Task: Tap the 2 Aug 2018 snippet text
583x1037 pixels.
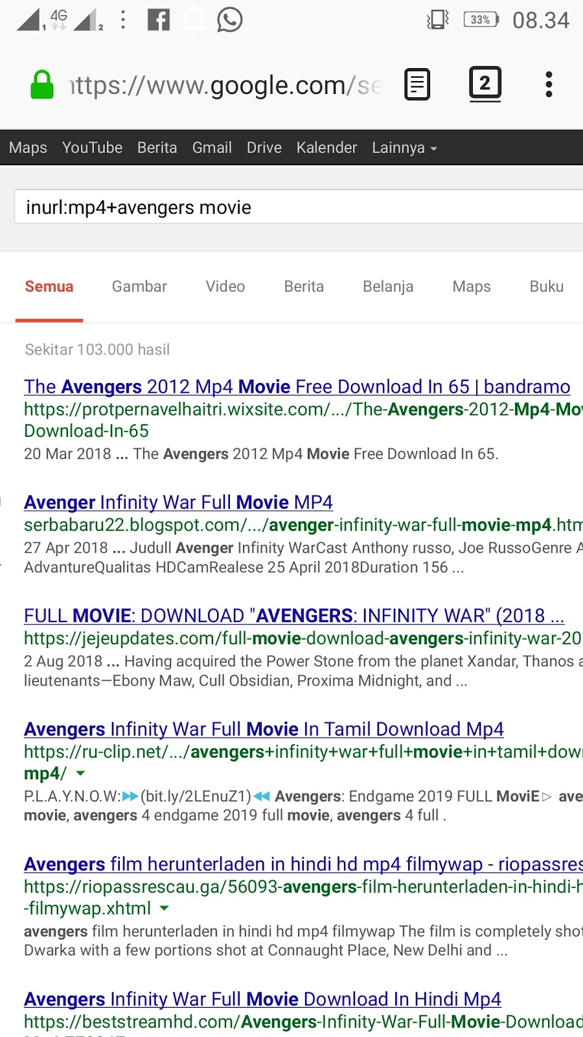Action: pyautogui.click(x=303, y=671)
